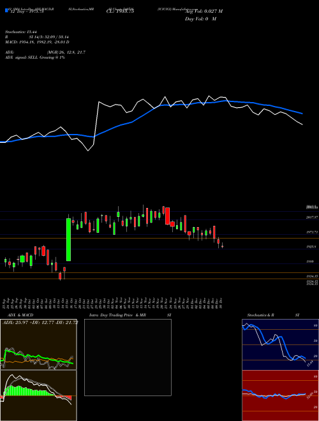Open the red RSI mini chart

click(x=280, y=395)
